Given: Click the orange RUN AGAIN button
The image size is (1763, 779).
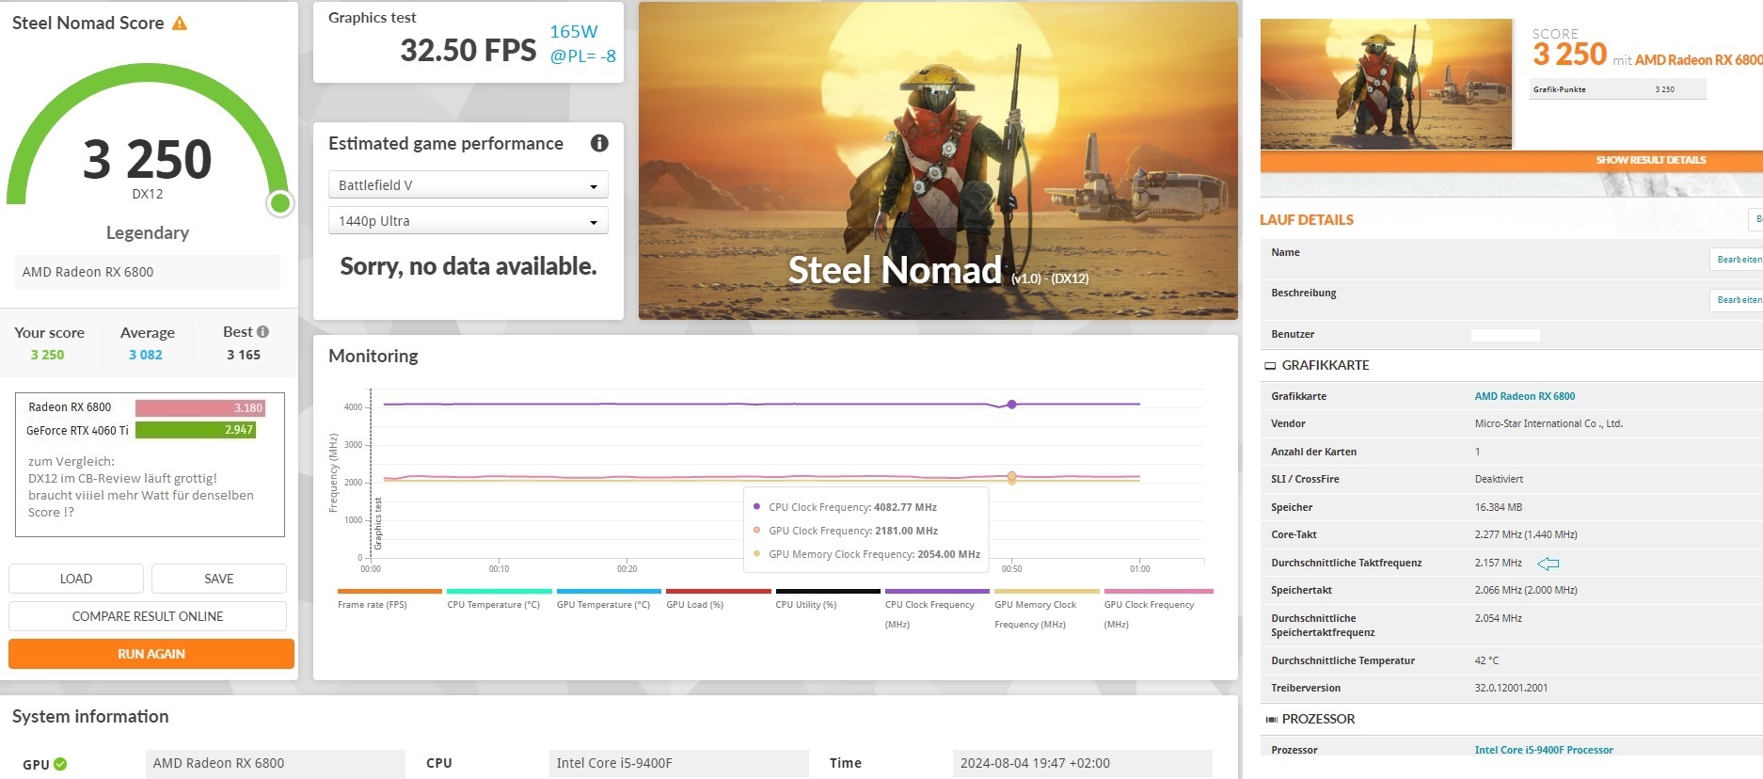Looking at the screenshot, I should pos(151,654).
